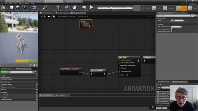The height and width of the screenshot is (111, 198).
Task: Open the Compile options dropdown arrow
Action: point(7,8)
